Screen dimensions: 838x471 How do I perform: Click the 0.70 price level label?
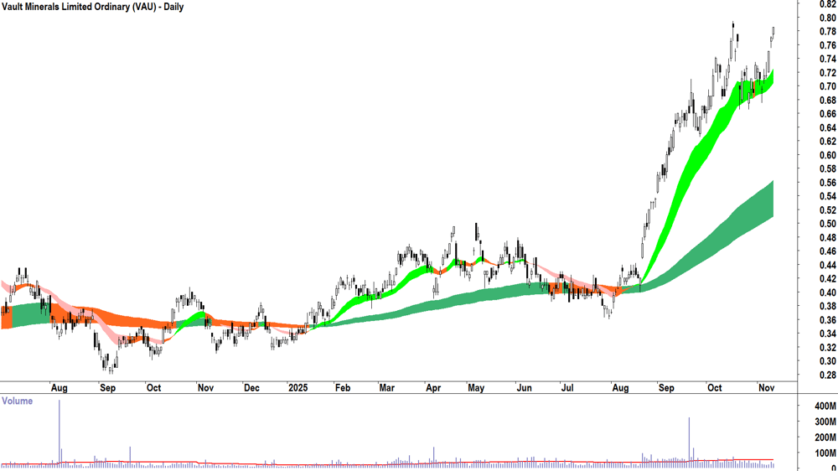click(x=827, y=86)
